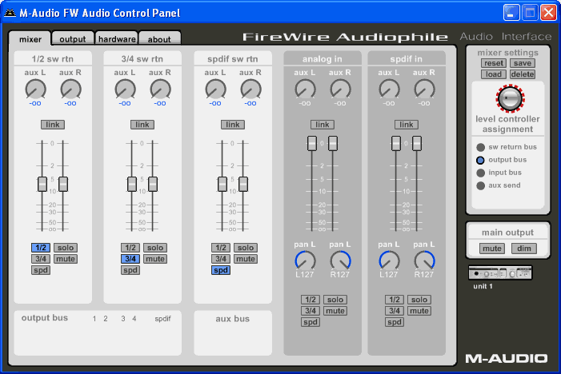Enable spd routing on spdif in

(x=395, y=322)
